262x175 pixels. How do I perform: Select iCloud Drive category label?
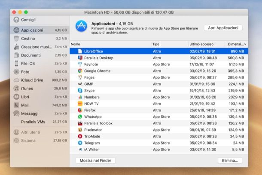(x=32, y=80)
